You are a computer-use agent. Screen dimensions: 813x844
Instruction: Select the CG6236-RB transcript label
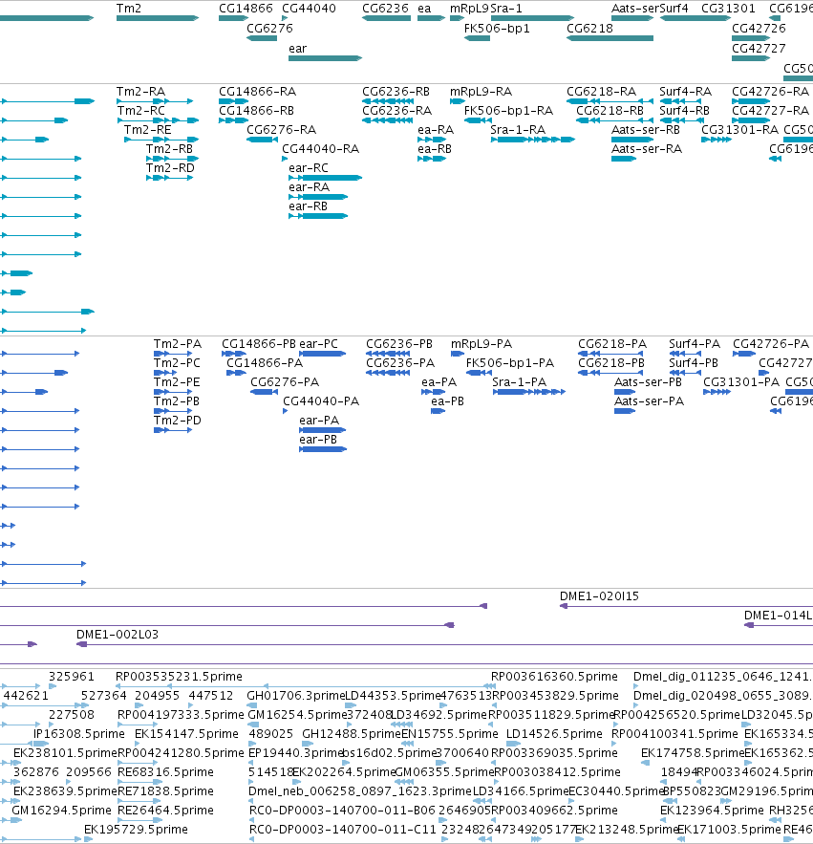click(x=396, y=92)
